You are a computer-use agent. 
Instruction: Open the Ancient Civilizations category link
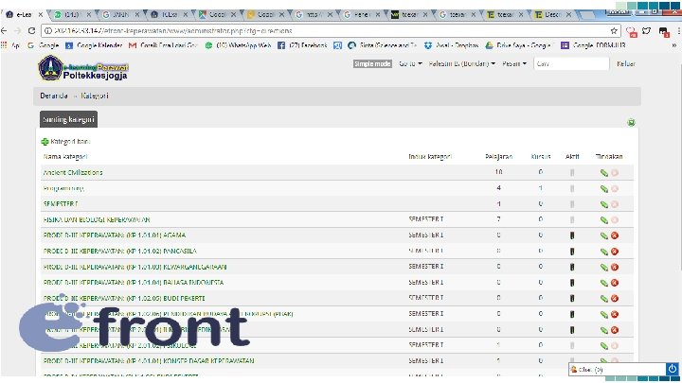click(73, 172)
